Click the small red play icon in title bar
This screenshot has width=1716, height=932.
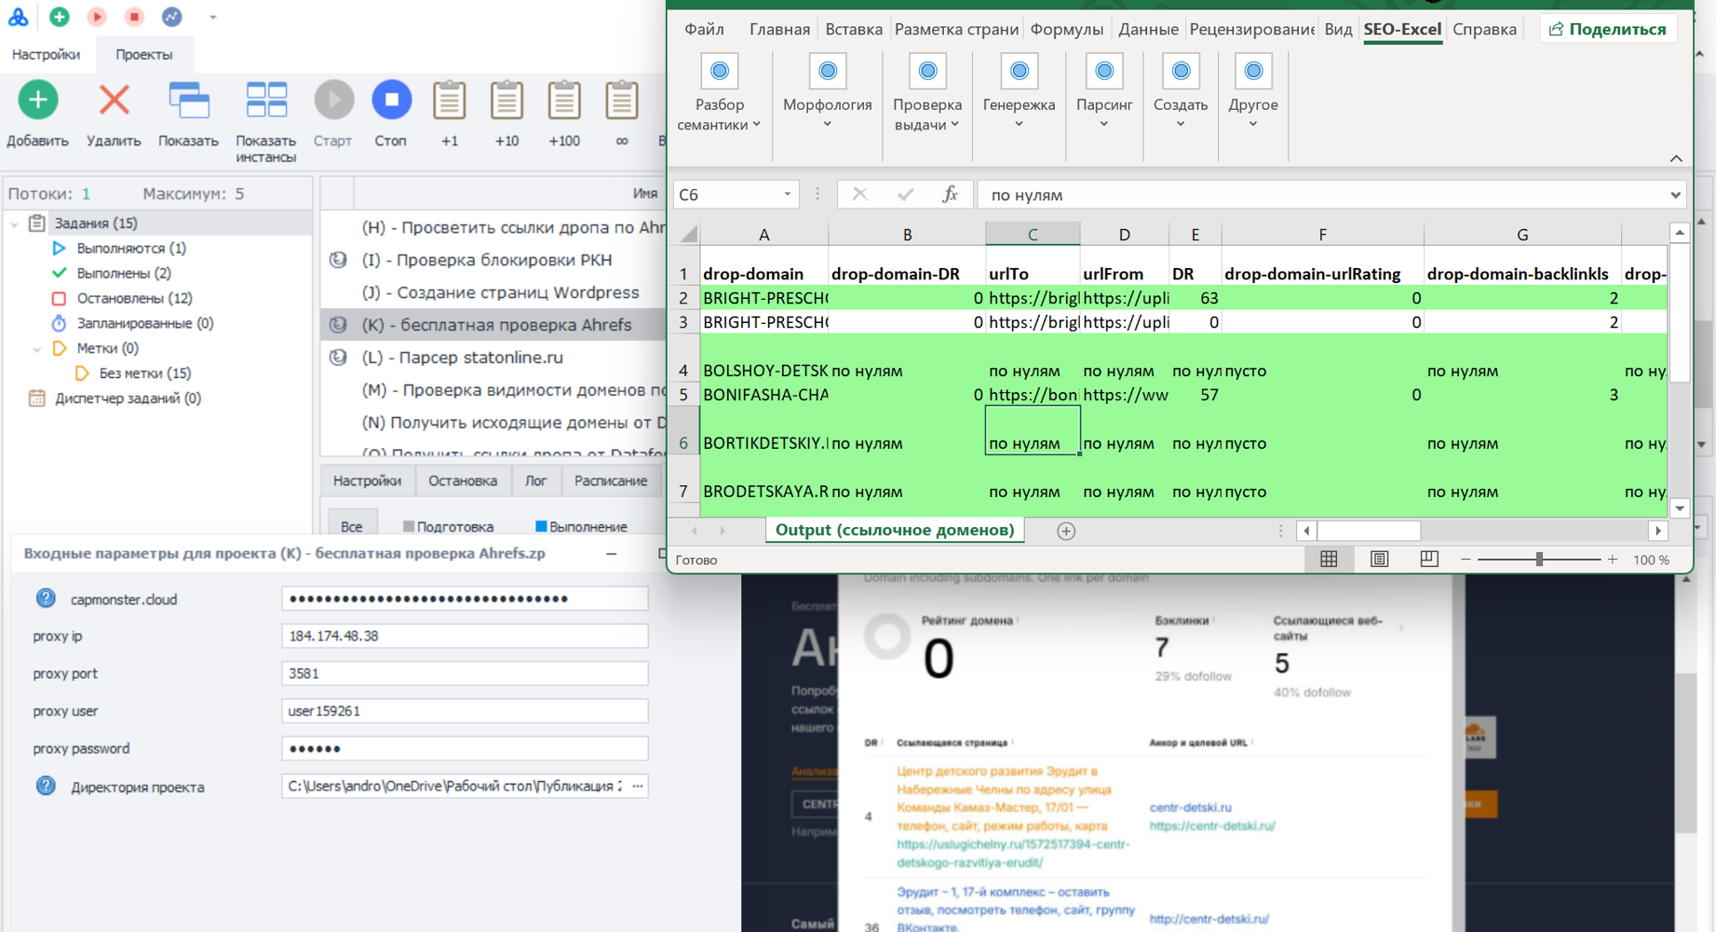[97, 17]
